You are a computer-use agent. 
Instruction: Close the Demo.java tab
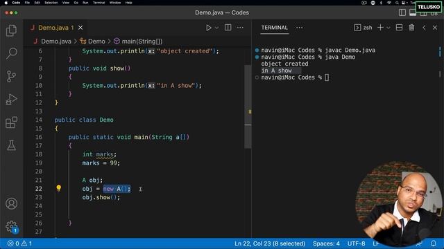(80, 28)
